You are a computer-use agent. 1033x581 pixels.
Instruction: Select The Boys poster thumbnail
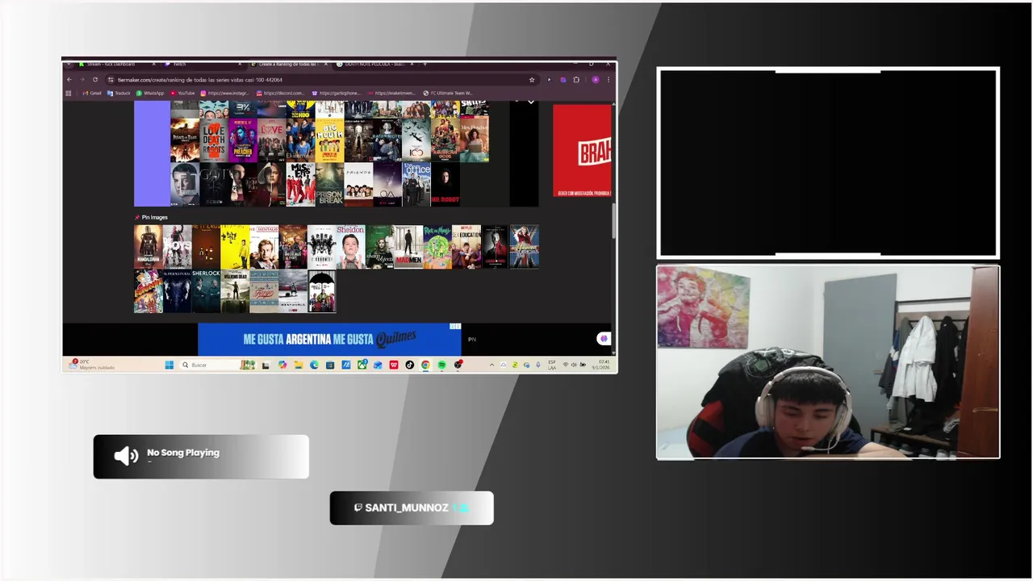click(x=177, y=247)
